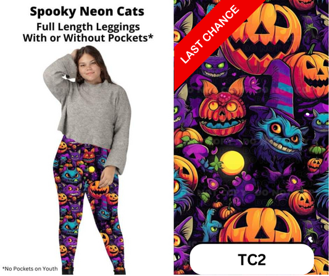Click the Full Length Leggings text
This screenshot has width=329, height=276.
pyautogui.click(x=88, y=27)
